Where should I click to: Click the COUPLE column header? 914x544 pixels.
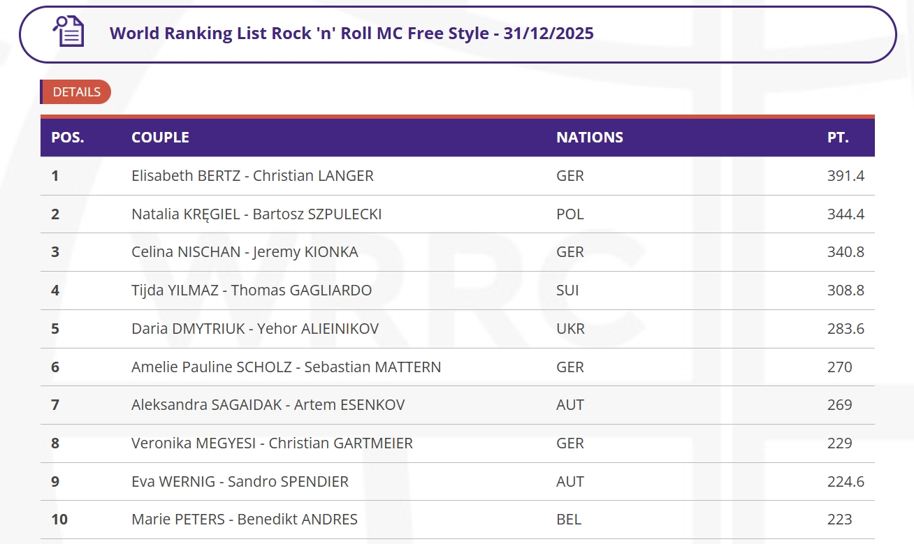tap(160, 138)
